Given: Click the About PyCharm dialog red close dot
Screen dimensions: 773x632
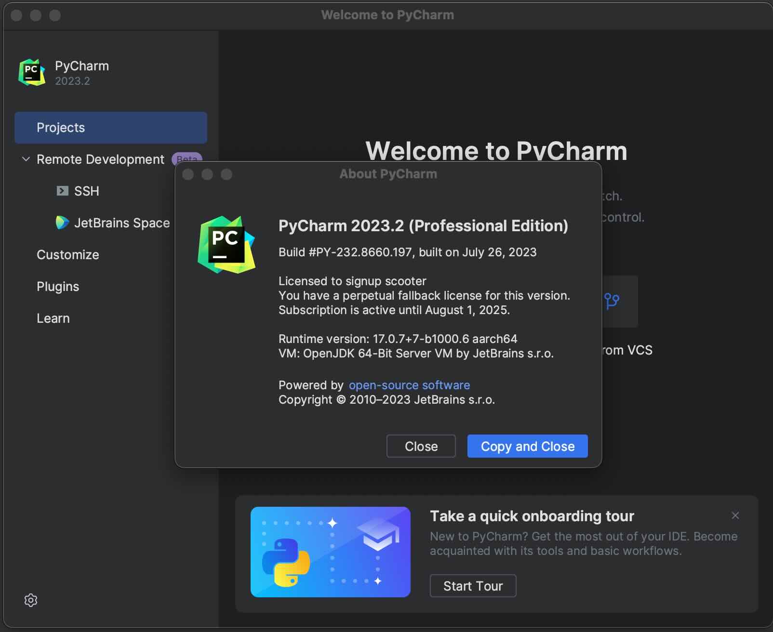Looking at the screenshot, I should 188,174.
